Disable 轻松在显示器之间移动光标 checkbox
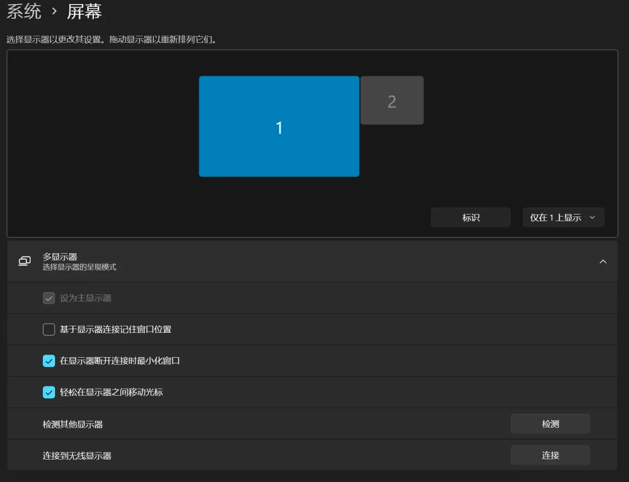This screenshot has height=482, width=629. pyautogui.click(x=49, y=392)
